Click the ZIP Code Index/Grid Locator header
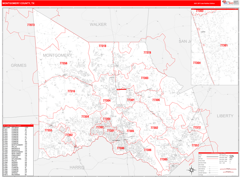The height and width of the screenshot is (177, 241). pyautogui.click(x=18, y=125)
